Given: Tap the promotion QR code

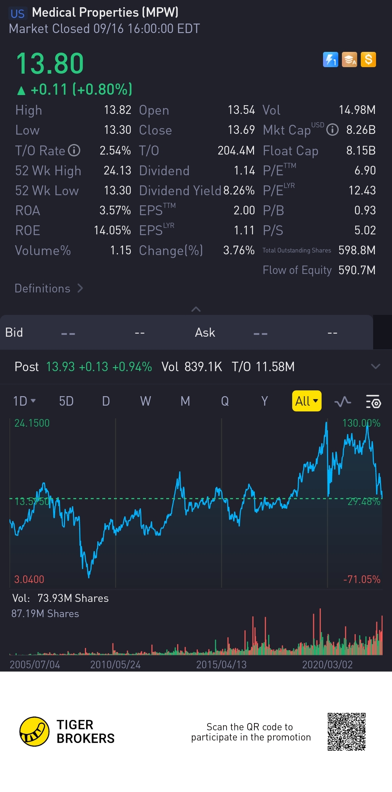Looking at the screenshot, I should pyautogui.click(x=346, y=731).
